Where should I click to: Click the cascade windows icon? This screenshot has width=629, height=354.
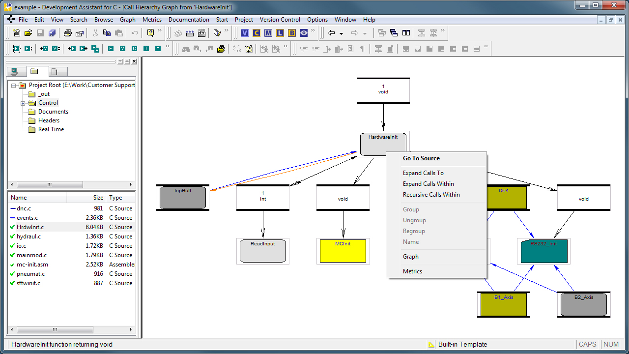tap(394, 33)
